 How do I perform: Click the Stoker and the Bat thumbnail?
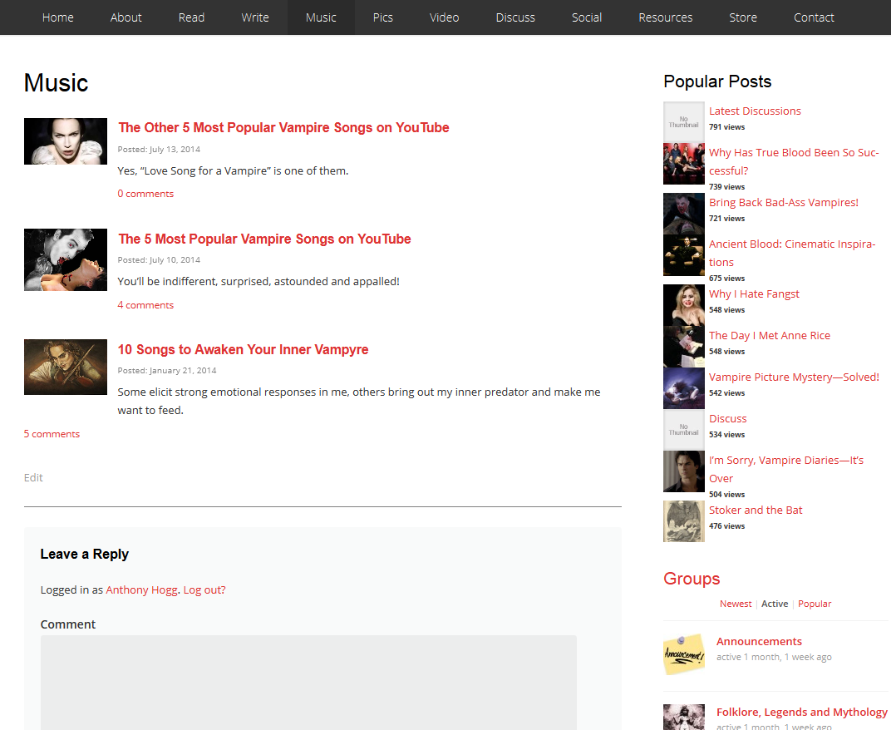[683, 521]
